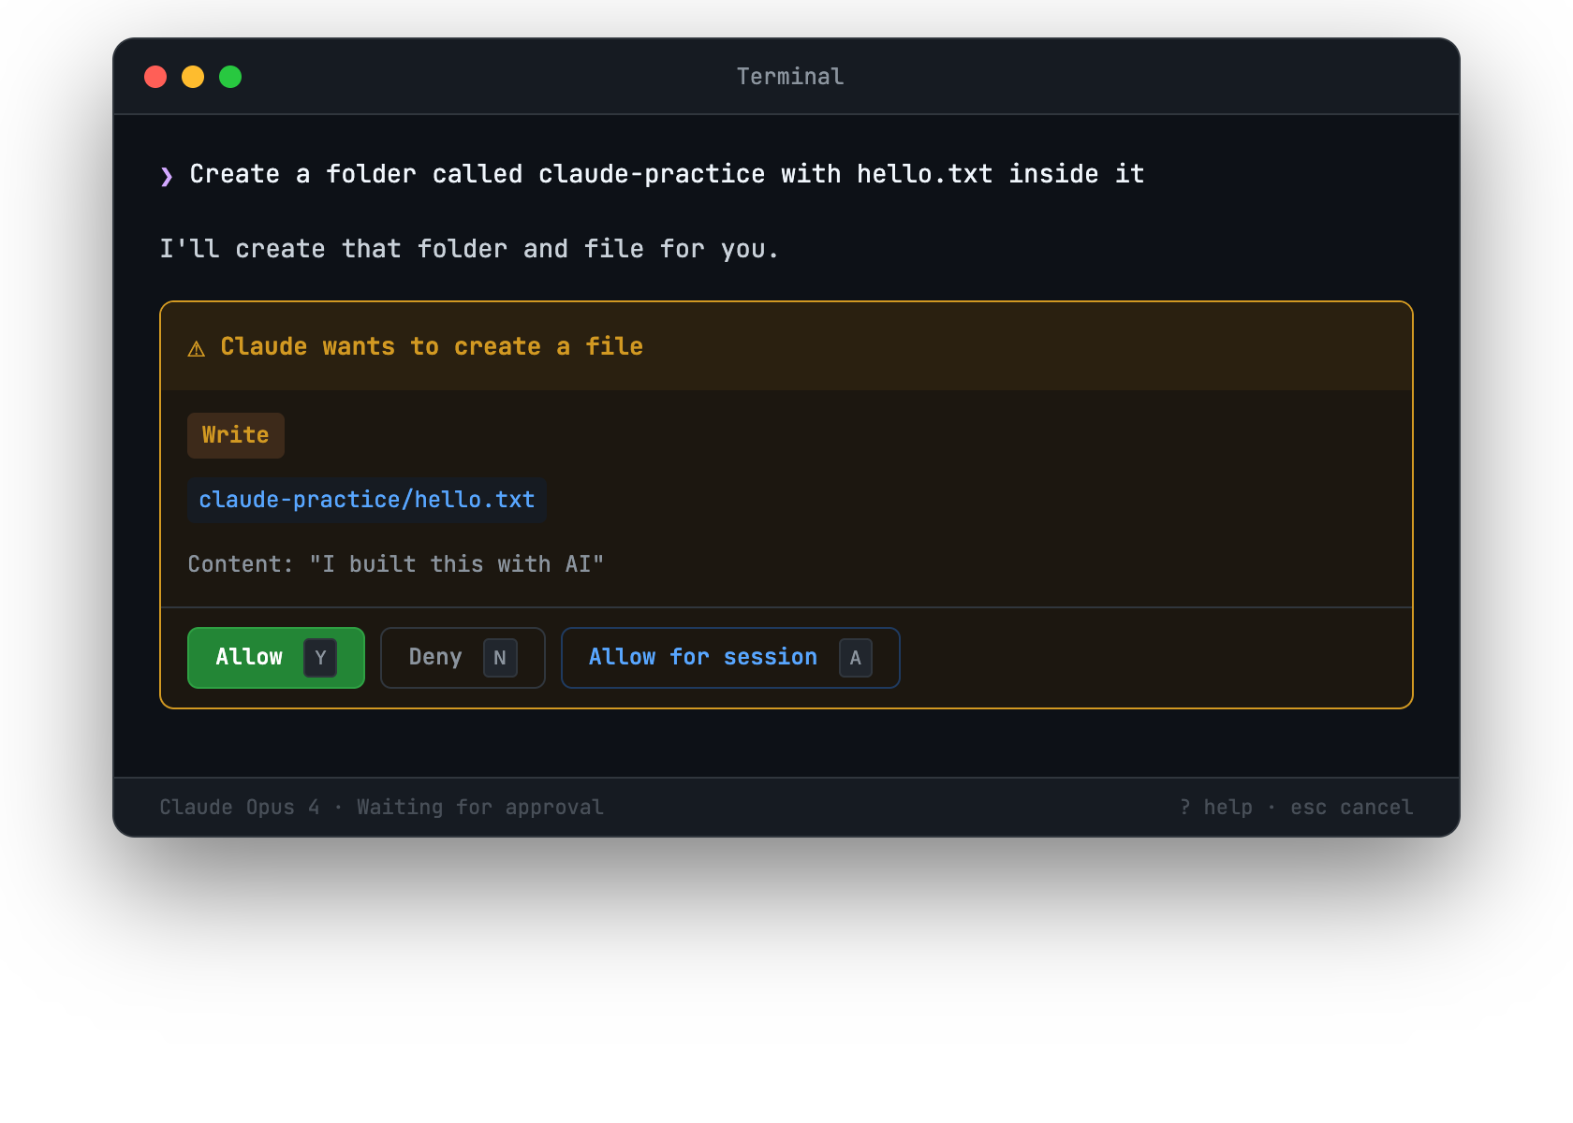This screenshot has width=1573, height=1123.
Task: Collapse the Claude wants to create header
Action: 431,346
